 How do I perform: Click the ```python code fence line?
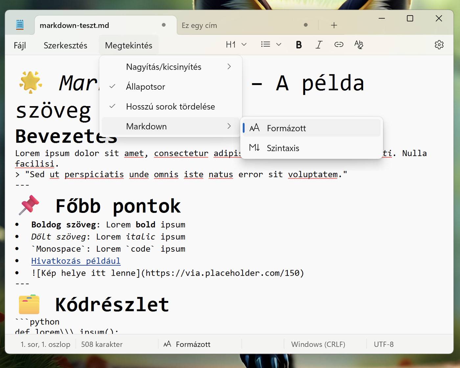click(37, 322)
